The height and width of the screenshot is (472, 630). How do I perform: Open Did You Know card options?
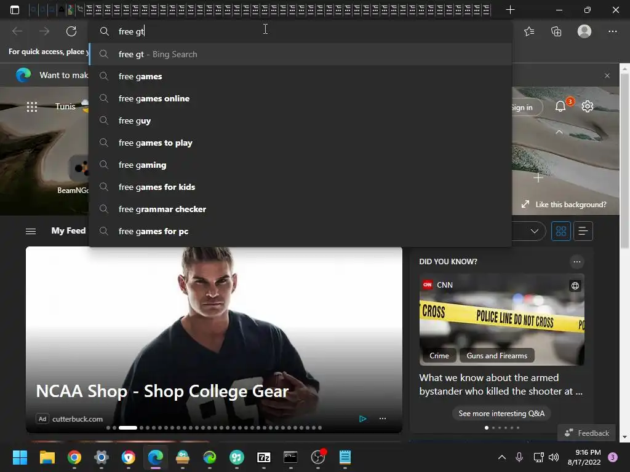point(577,262)
